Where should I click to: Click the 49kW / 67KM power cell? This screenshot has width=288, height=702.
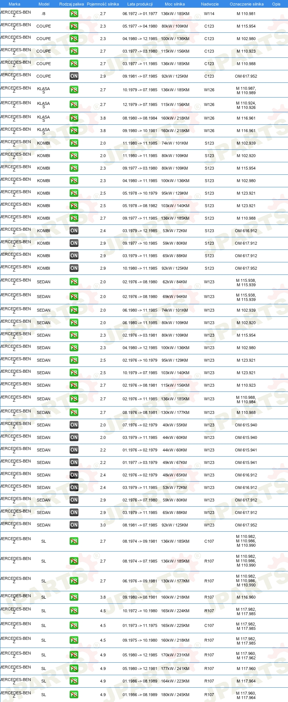(x=175, y=462)
